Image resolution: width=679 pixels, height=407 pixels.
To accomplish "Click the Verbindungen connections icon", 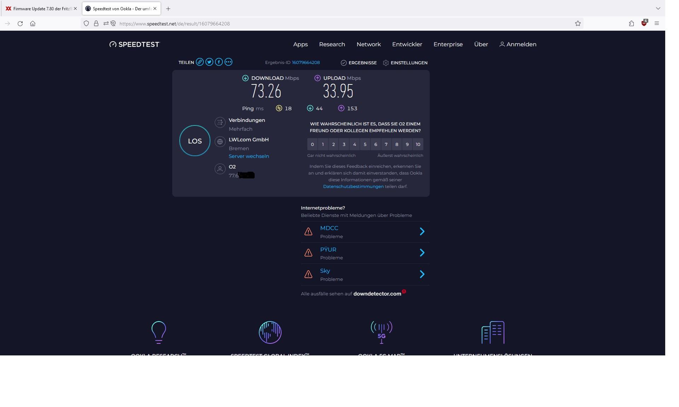I will point(220,123).
